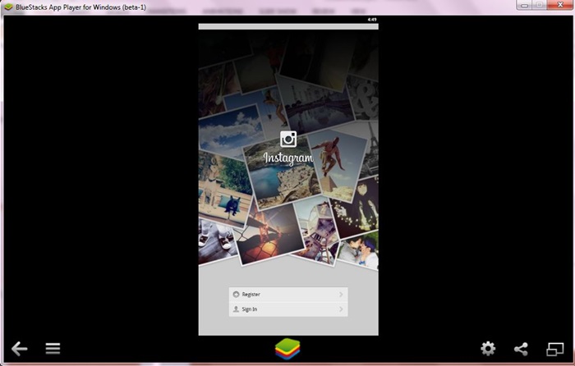This screenshot has width=575, height=366.
Task: Click the BlueStacks back arrow icon
Action: 20,349
